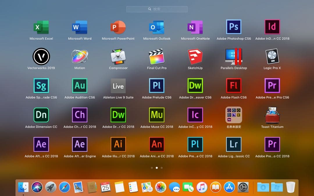The height and width of the screenshot is (196, 314).
Task: Open Adobe Dimension CC
Action: click(41, 115)
